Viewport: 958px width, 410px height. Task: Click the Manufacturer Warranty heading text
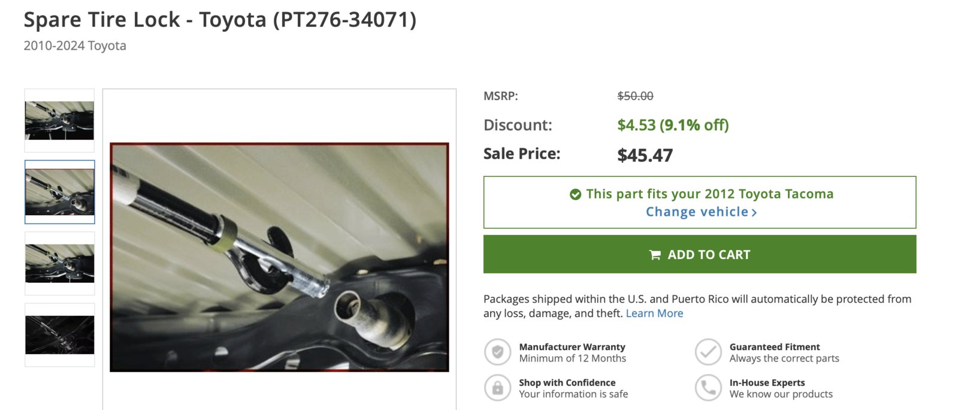572,346
